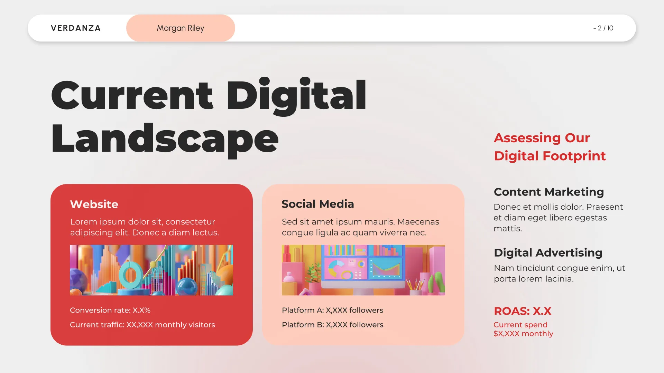664x373 pixels.
Task: Click the Social Media heading
Action: pyautogui.click(x=317, y=204)
